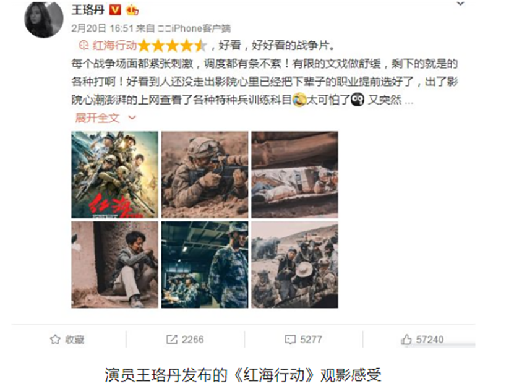Open comments via the speech bubble icon
Image resolution: width=514 pixels, height=389 pixels.
[290, 340]
